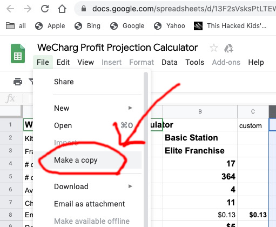
Task: Open the greyed Format menu
Action: tap(142, 62)
